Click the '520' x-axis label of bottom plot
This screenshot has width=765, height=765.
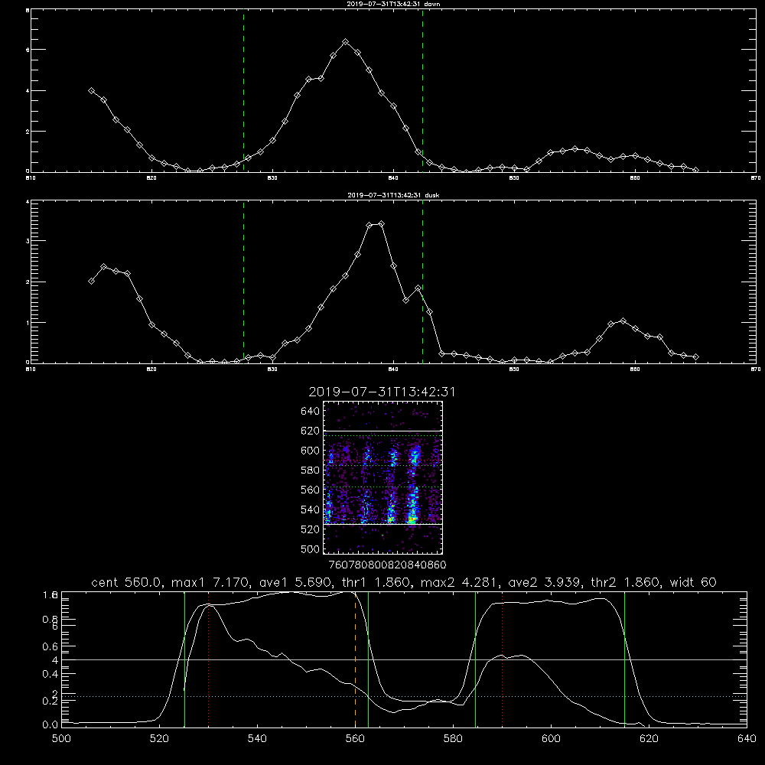159,739
